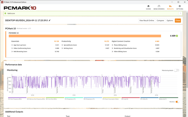The height and width of the screenshot is (117, 188).
Task: Click the Spreadsheets value 13 147
Action: [107, 45]
